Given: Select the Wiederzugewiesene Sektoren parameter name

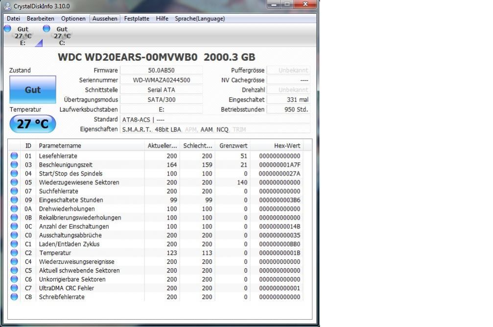Looking at the screenshot, I should (79, 182).
